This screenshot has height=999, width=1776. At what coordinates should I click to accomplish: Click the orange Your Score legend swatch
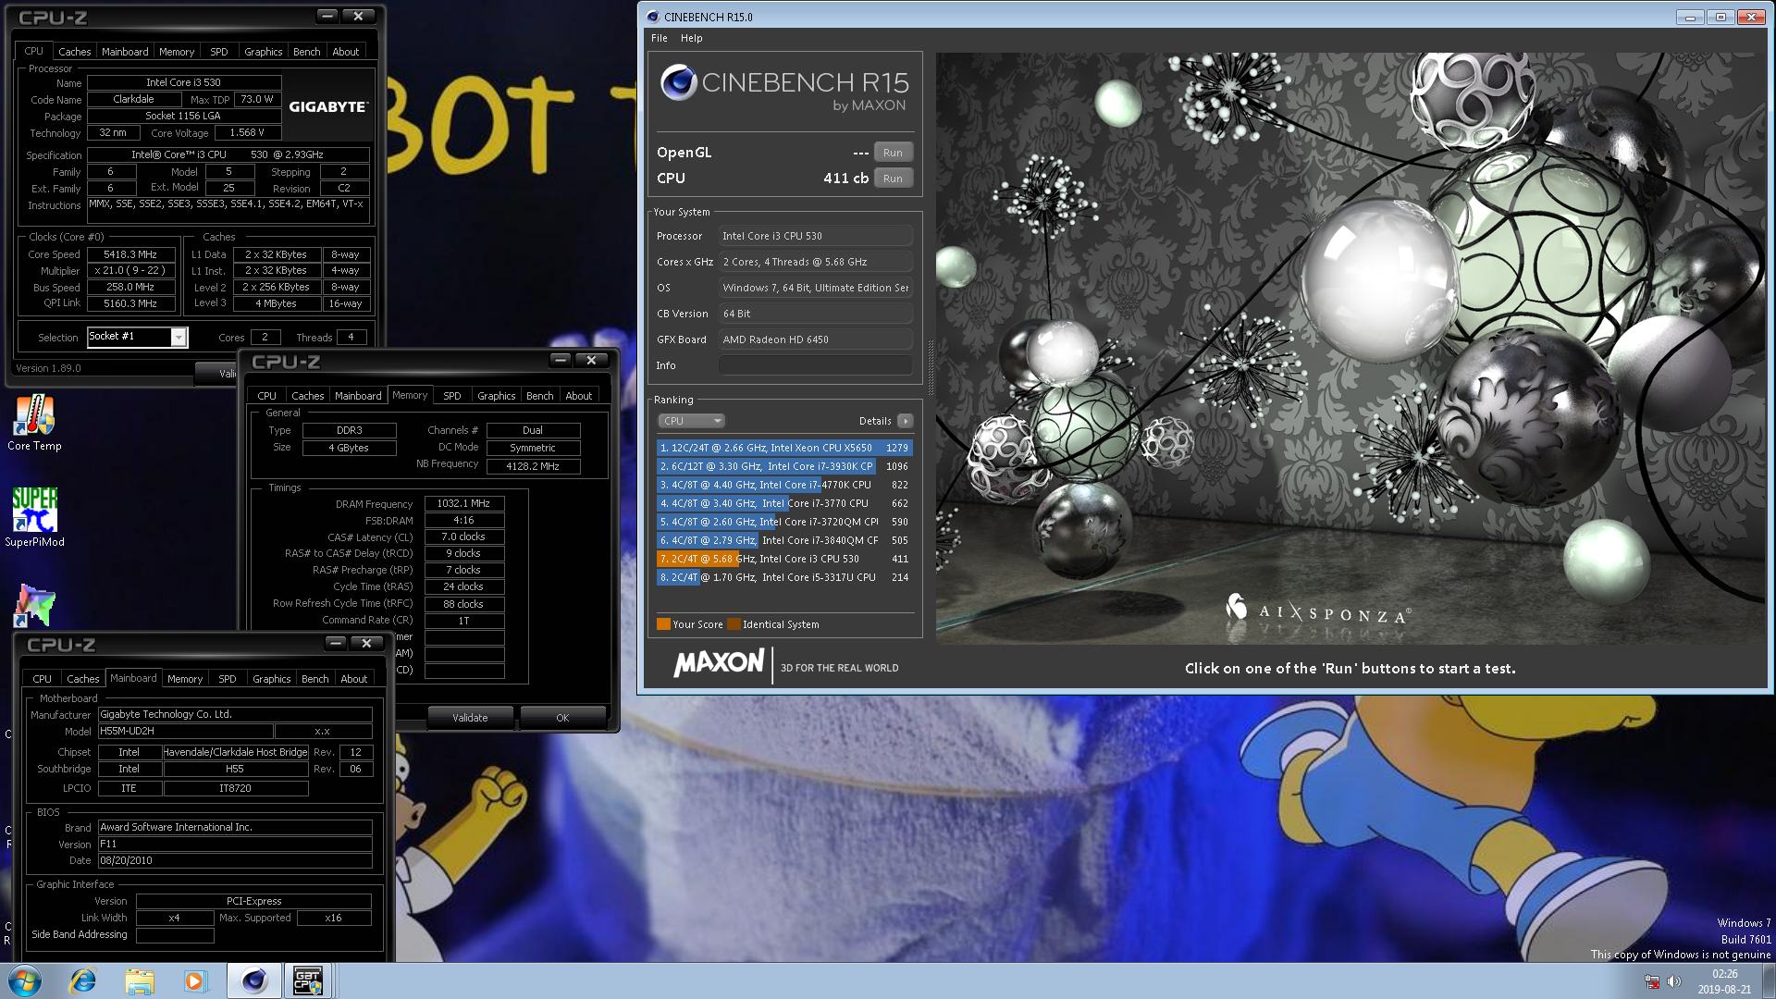click(x=663, y=624)
